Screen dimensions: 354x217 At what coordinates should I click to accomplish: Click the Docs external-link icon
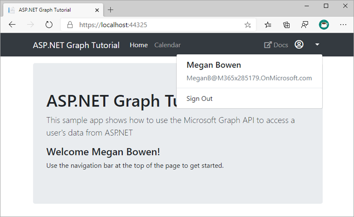(268, 45)
